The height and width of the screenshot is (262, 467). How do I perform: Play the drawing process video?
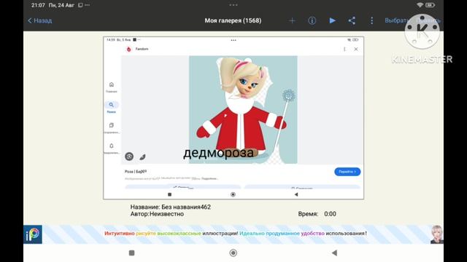pos(333,20)
